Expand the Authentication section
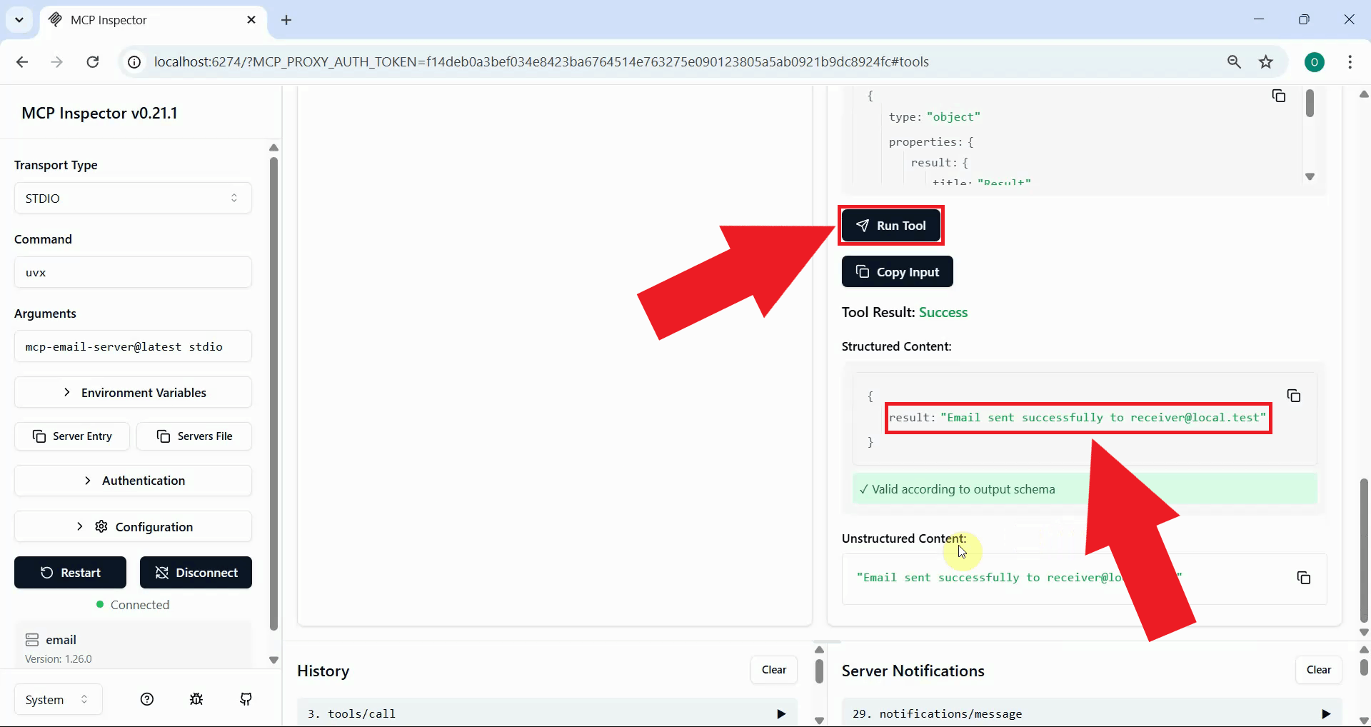 pyautogui.click(x=133, y=480)
